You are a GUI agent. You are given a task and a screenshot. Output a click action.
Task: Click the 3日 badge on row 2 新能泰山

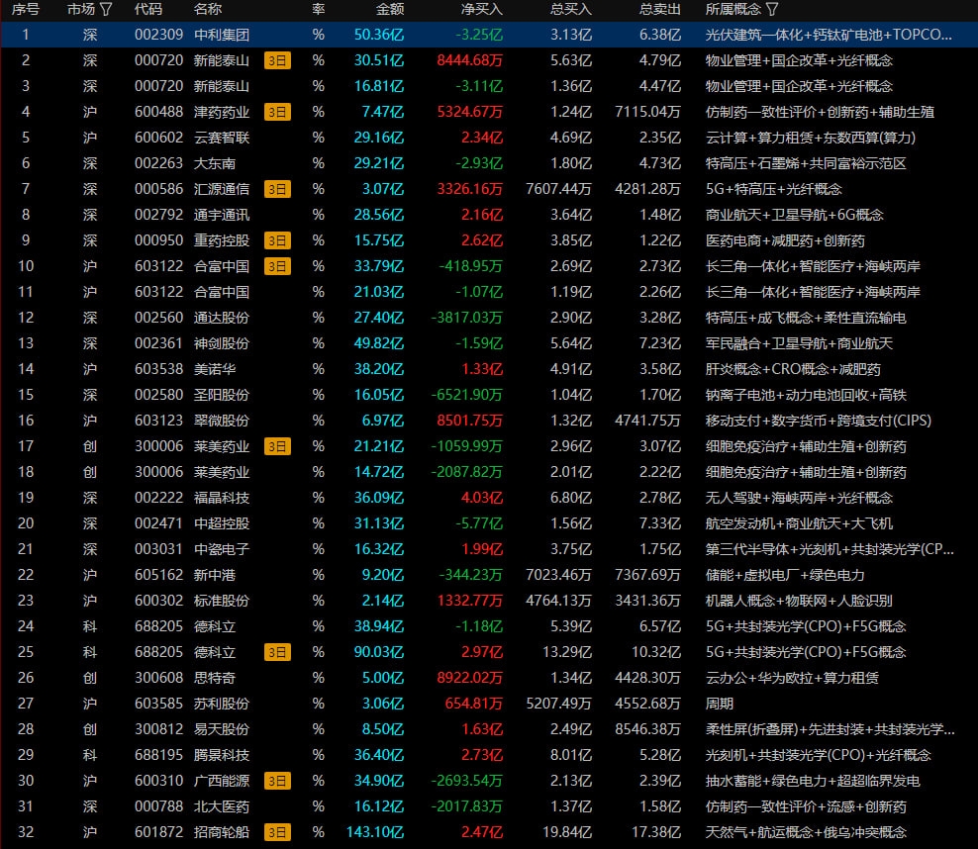tap(277, 60)
